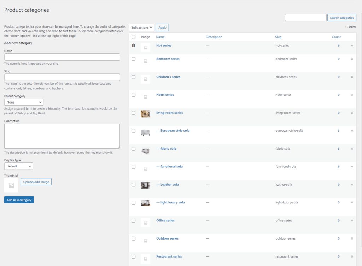Click the drag handle for functional sofa row
Screen dimensions: 362x266
tap(352, 167)
